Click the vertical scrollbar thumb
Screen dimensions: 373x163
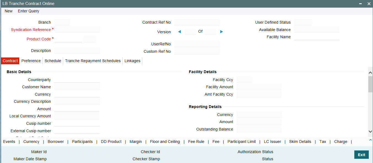pyautogui.click(x=370, y=84)
